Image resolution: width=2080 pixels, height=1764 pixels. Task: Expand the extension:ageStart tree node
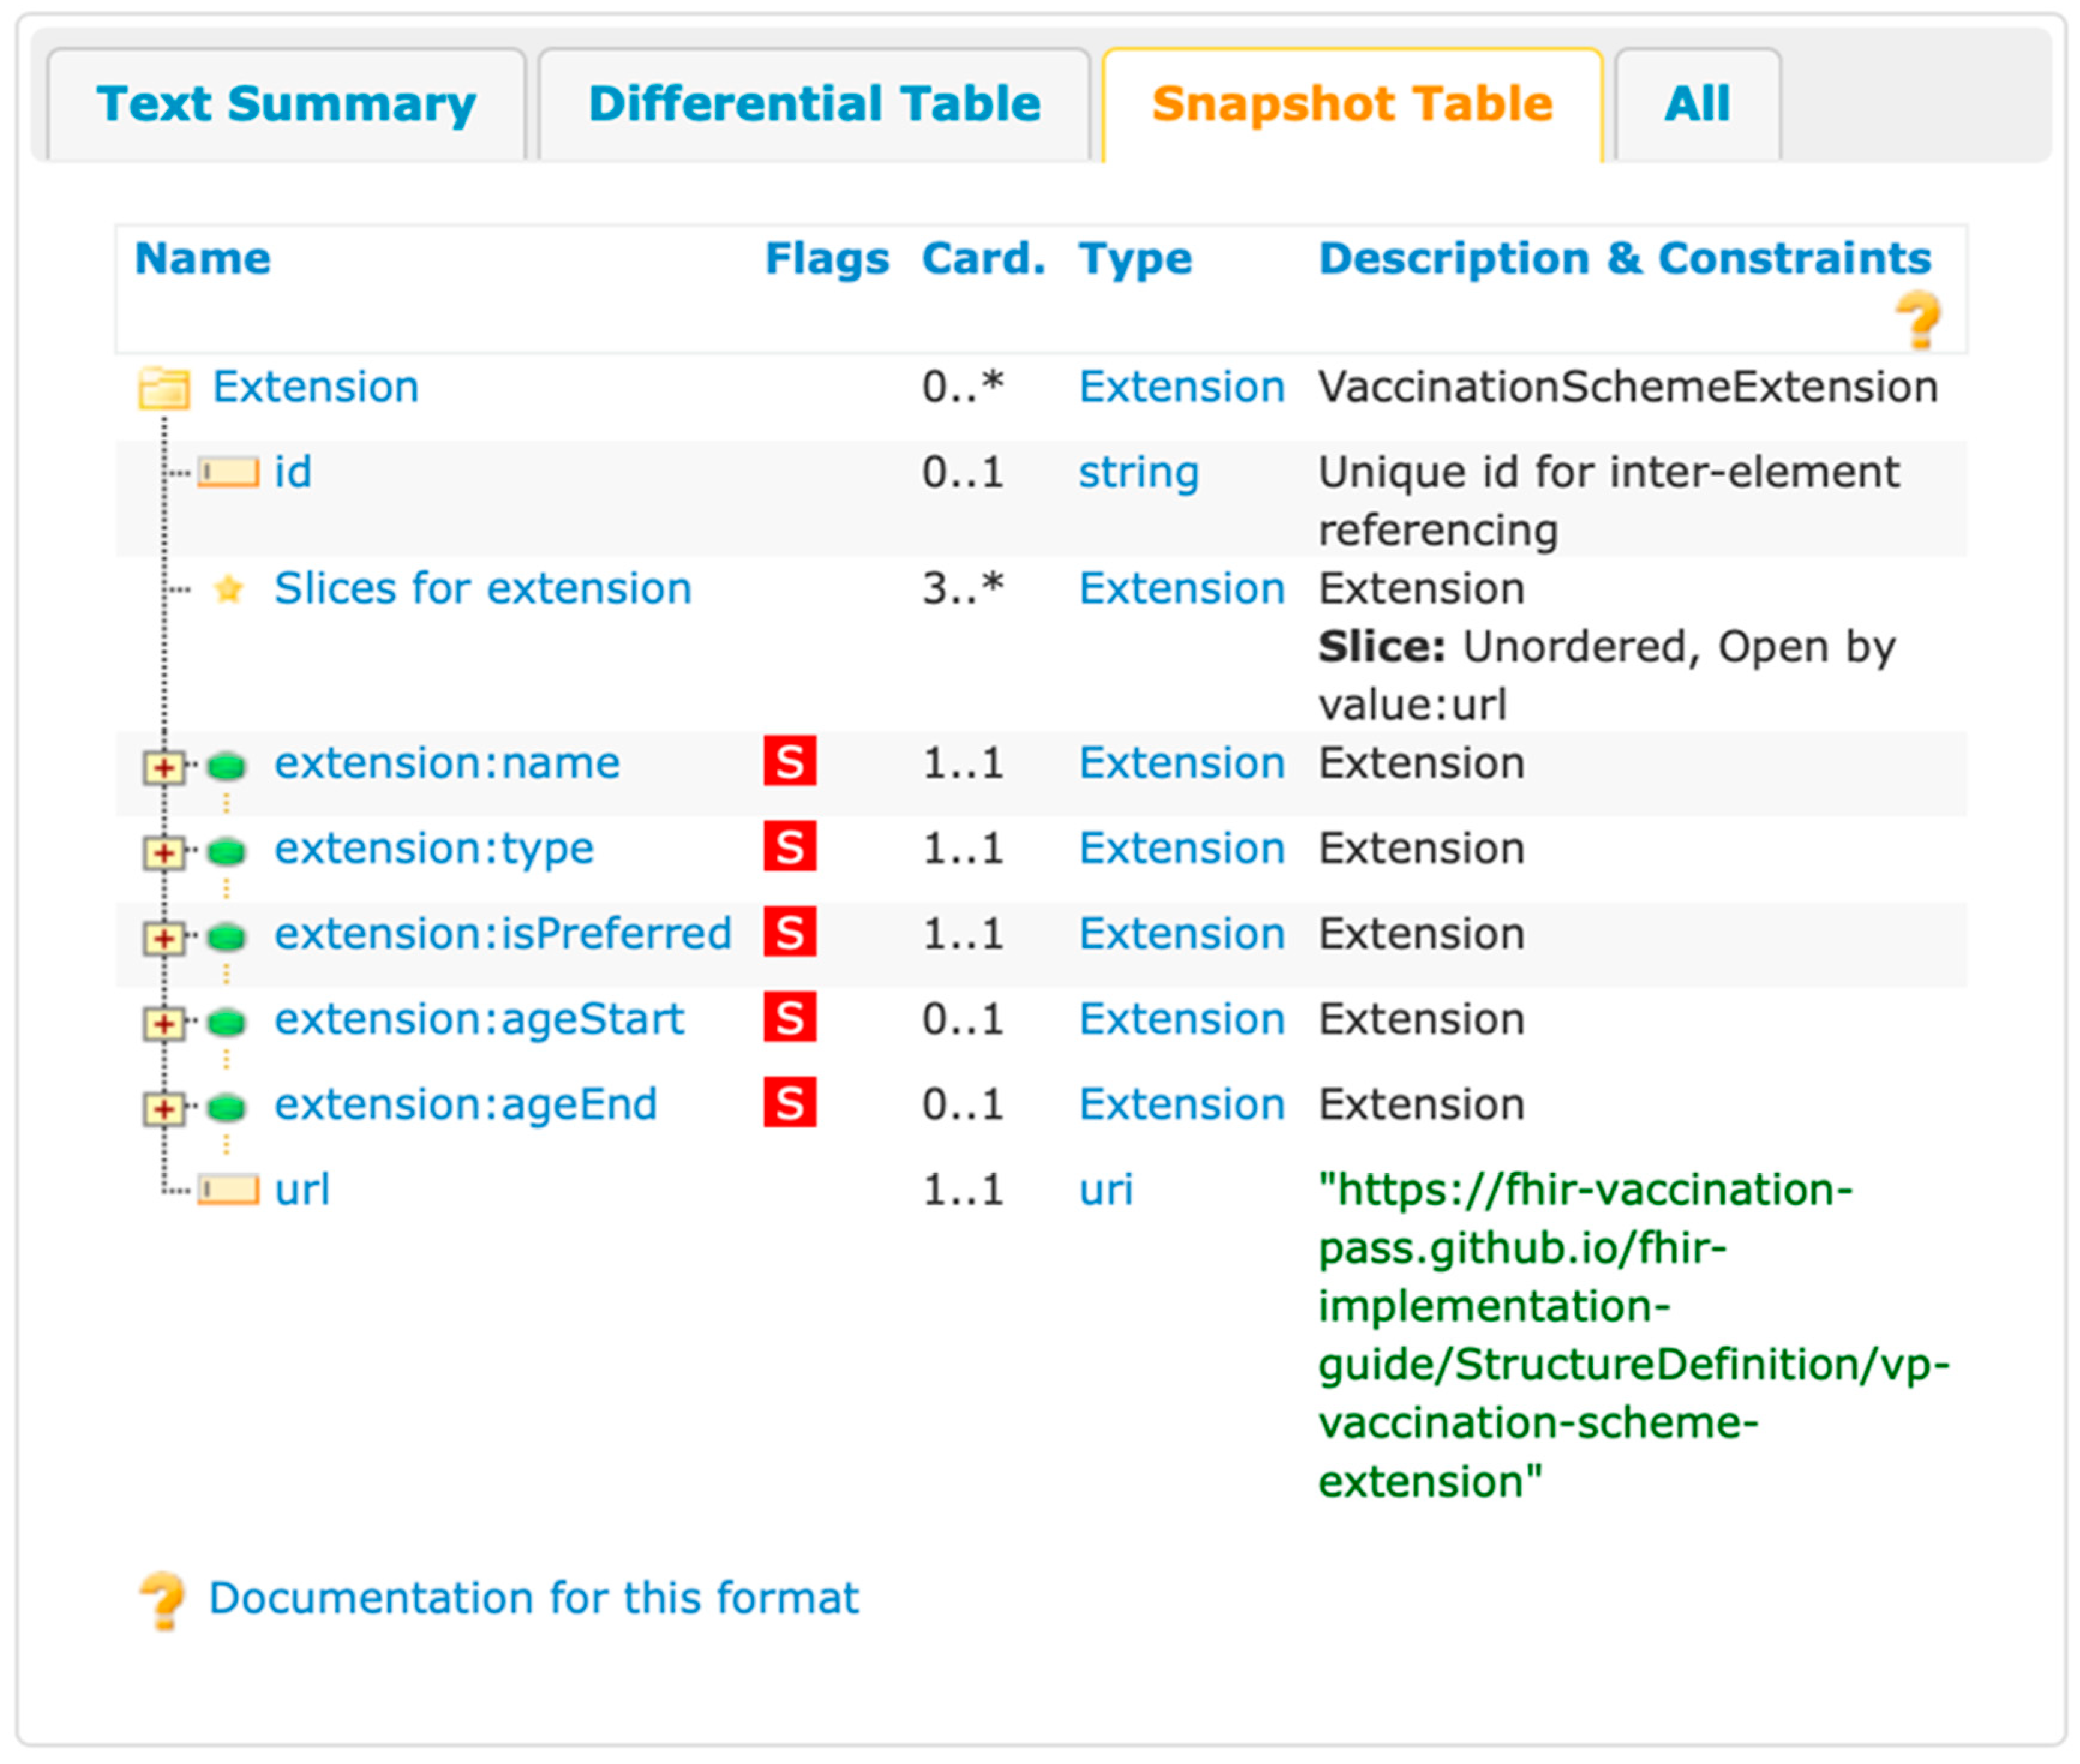tap(163, 1023)
